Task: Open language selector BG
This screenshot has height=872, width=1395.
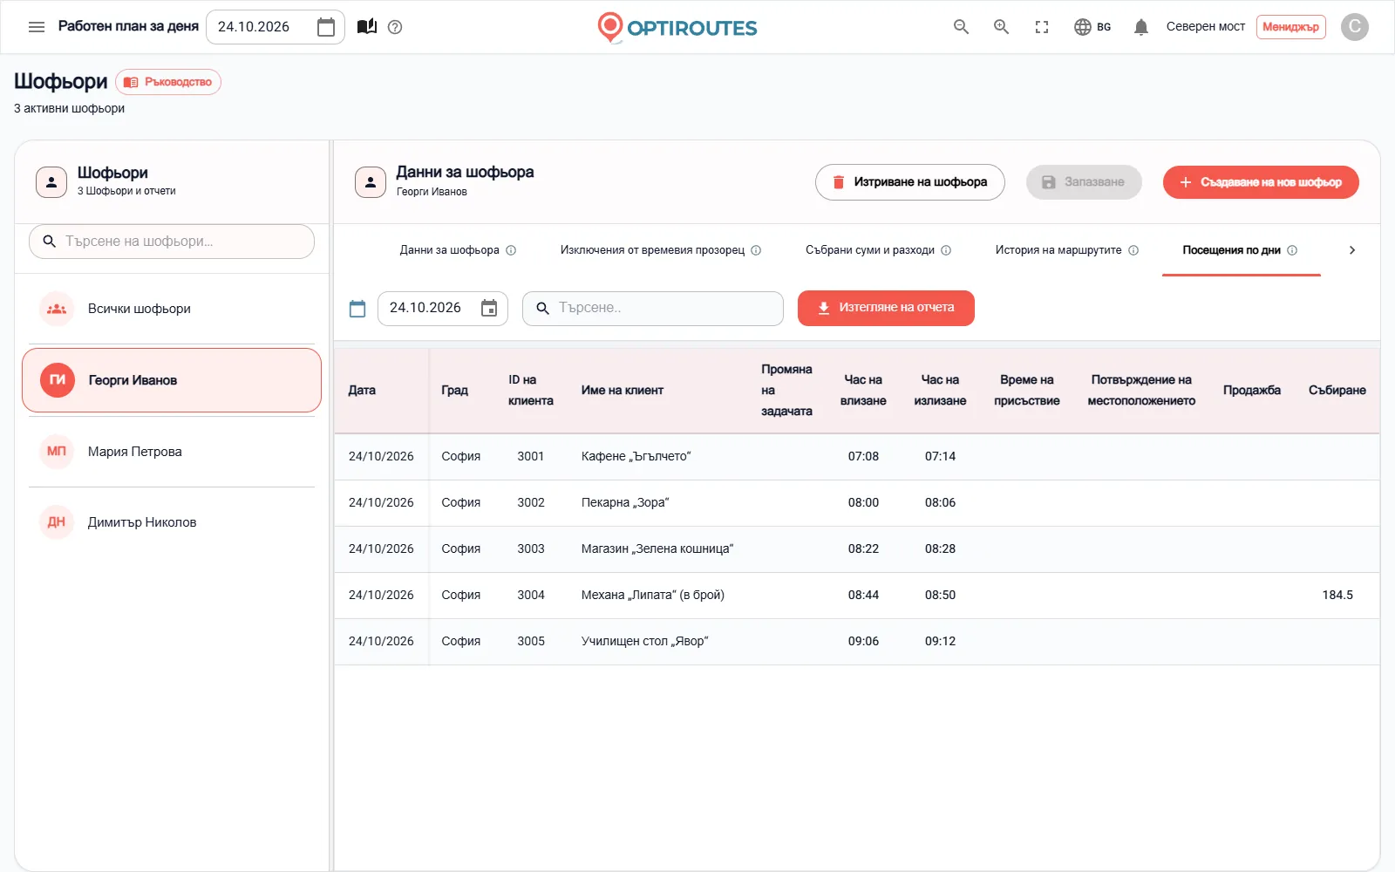Action: point(1092,27)
